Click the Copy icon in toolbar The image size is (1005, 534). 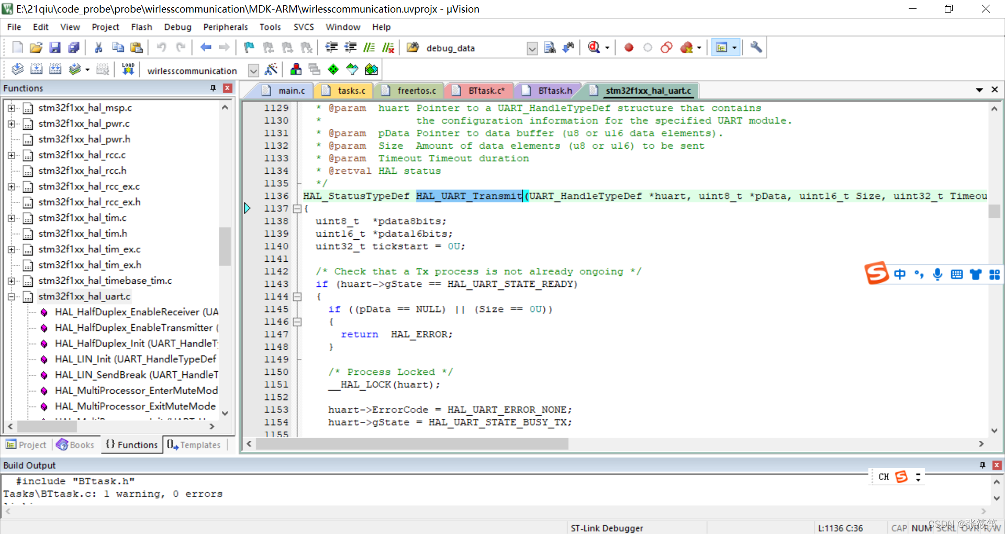coord(118,48)
